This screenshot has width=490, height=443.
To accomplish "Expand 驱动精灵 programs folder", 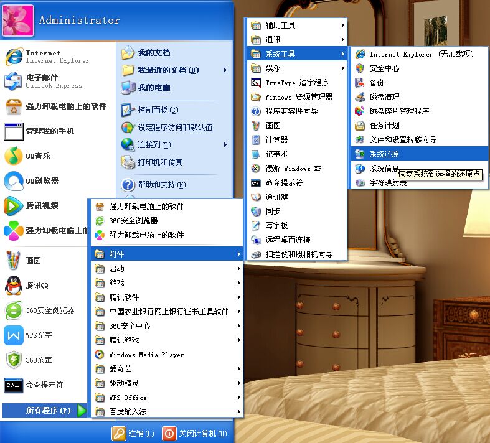I will [167, 383].
